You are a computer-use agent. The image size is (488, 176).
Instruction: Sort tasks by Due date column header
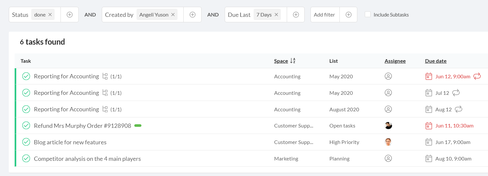pyautogui.click(x=436, y=61)
